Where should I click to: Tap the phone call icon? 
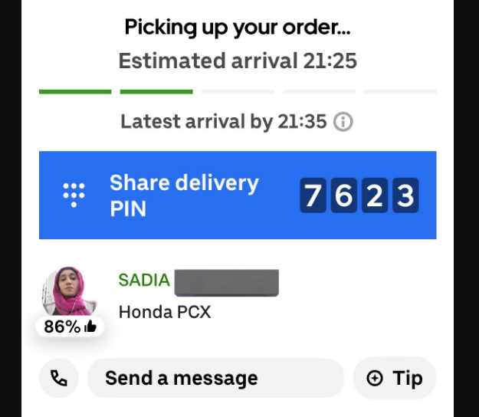point(59,378)
